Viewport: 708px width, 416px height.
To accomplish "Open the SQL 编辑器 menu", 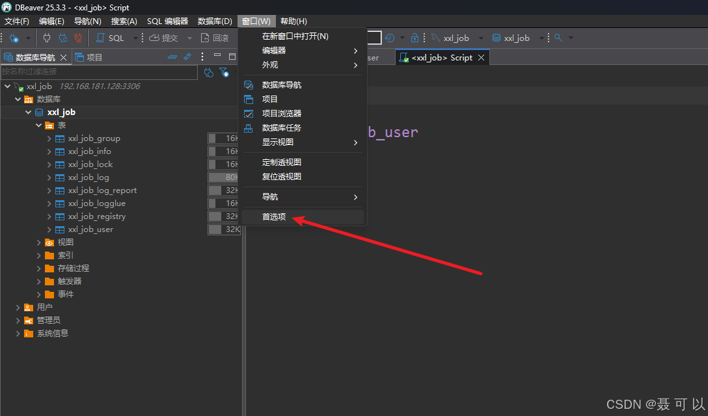I will [x=167, y=21].
